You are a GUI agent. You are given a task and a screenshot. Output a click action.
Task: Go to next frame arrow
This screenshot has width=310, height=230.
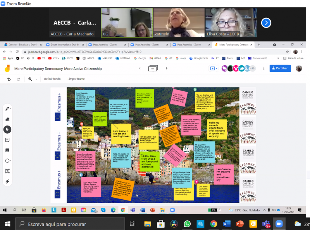167,68
